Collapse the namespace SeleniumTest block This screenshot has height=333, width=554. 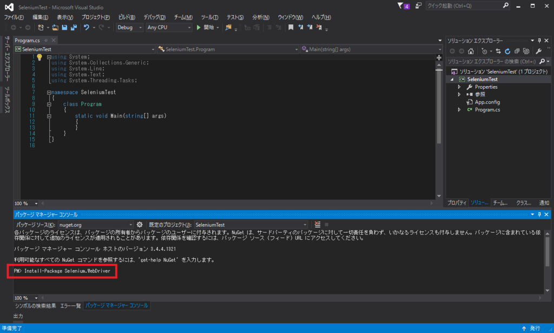tap(49, 92)
